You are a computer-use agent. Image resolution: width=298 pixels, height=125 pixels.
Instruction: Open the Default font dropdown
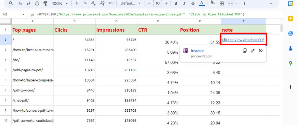(x=130, y=3)
